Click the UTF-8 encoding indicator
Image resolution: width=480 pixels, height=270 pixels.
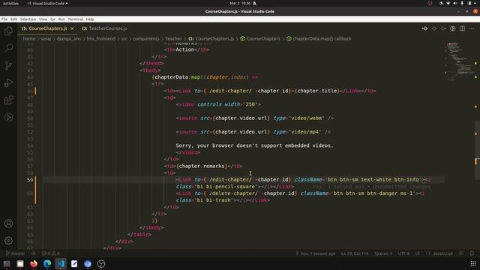coord(403,253)
